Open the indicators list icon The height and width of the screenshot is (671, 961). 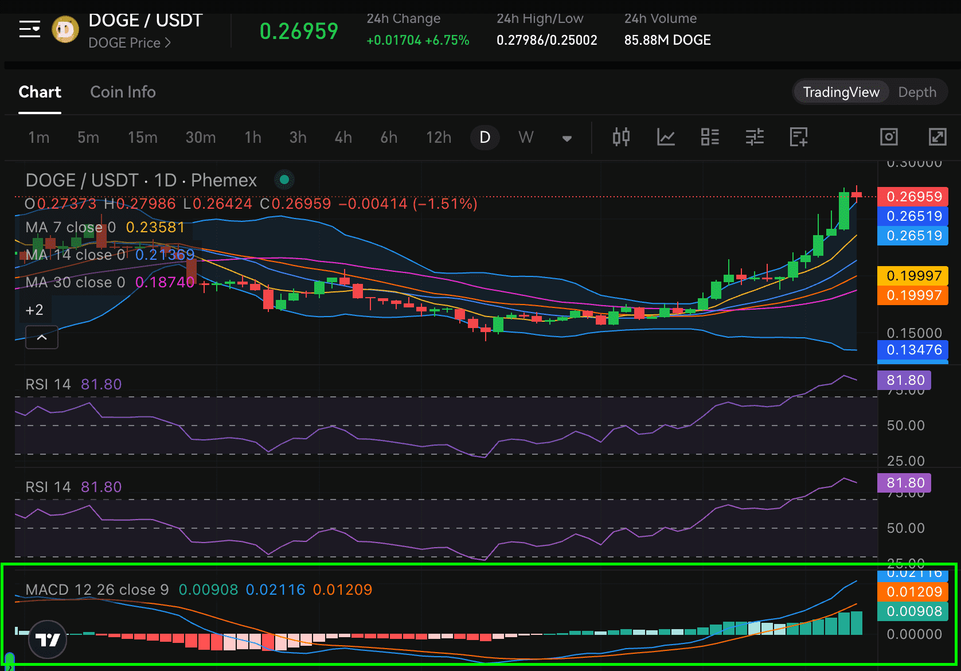tap(710, 137)
